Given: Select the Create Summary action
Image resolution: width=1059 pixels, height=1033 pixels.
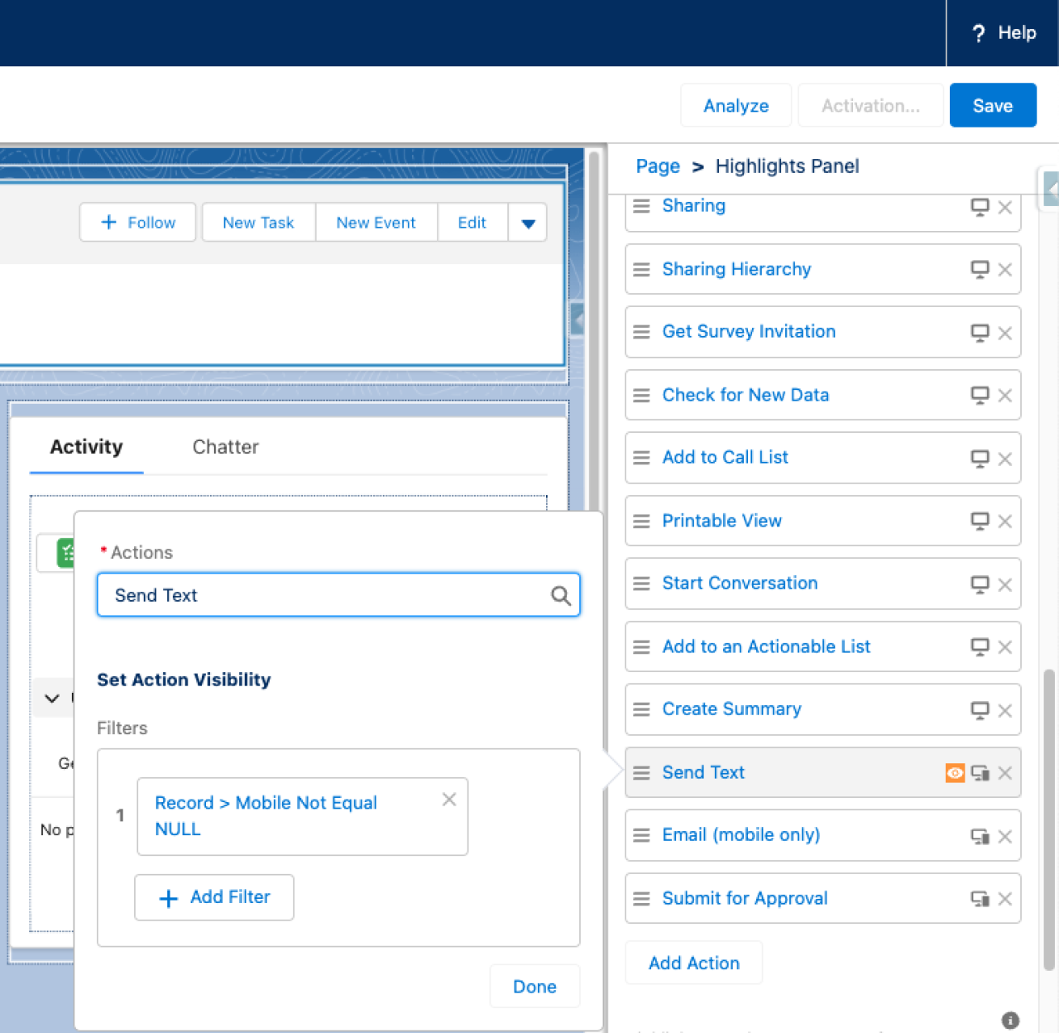Looking at the screenshot, I should 731,709.
